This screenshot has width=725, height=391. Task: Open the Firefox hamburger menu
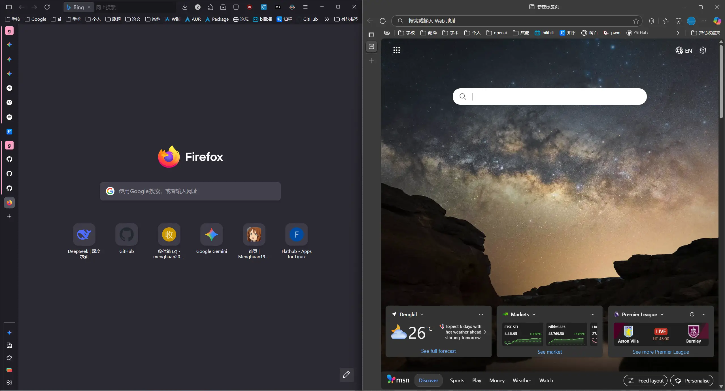point(305,7)
